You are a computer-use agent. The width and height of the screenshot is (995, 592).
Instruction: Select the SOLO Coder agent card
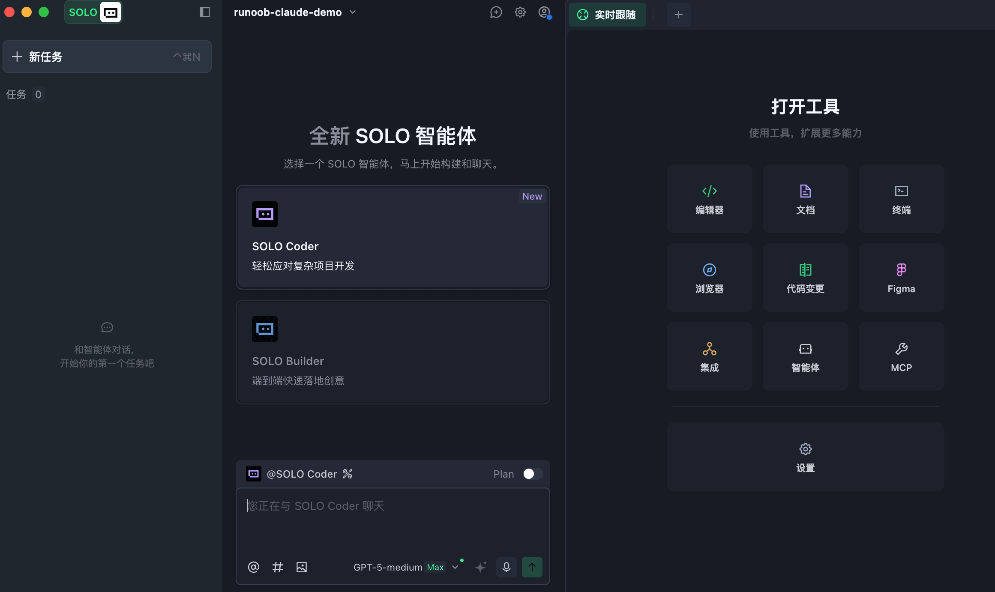pyautogui.click(x=393, y=237)
